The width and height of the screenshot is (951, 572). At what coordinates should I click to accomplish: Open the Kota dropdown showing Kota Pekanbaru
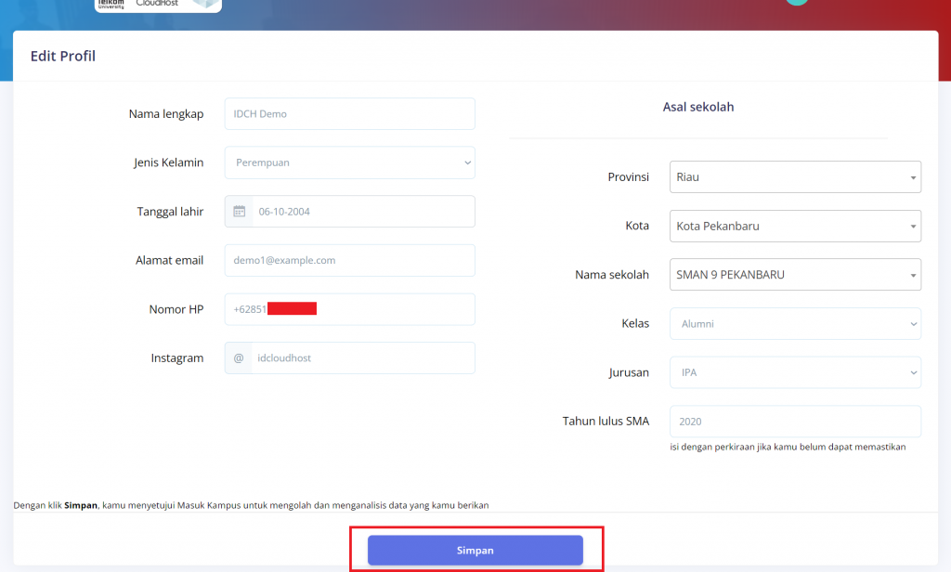point(795,226)
